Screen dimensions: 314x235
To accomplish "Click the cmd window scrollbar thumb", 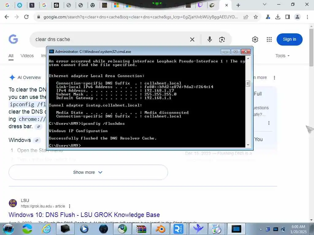I will point(248,83).
